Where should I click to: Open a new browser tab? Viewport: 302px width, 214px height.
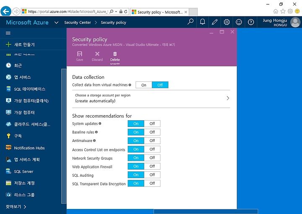click(193, 12)
